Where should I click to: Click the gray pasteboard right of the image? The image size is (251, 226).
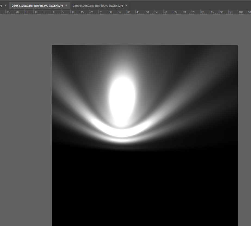(244, 122)
